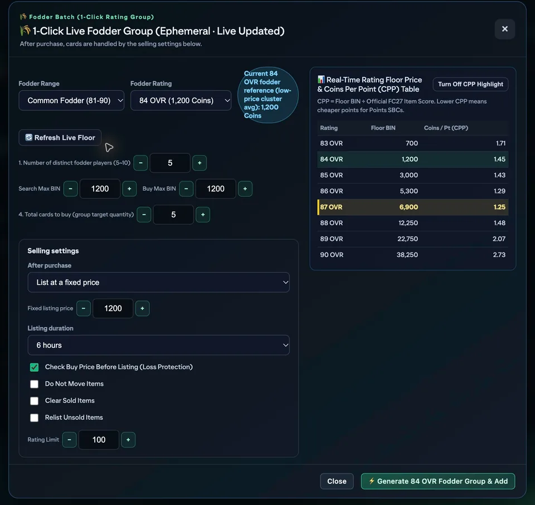
Task: Click the wheat icon beside dialog title
Action: 25,31
